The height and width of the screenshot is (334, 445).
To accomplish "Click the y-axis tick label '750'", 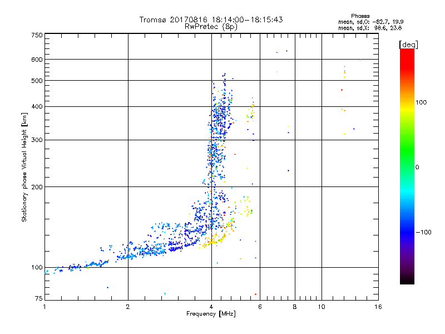I will coord(37,35).
